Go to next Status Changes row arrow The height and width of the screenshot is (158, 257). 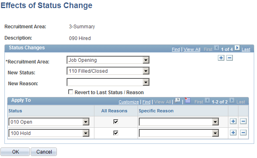pos(237,48)
